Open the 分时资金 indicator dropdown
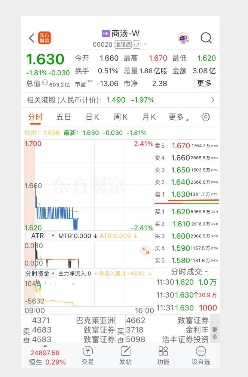Screen dimensions: 248x377 [41, 274]
